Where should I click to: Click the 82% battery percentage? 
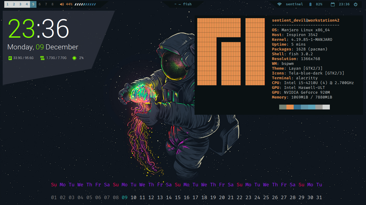319,4
